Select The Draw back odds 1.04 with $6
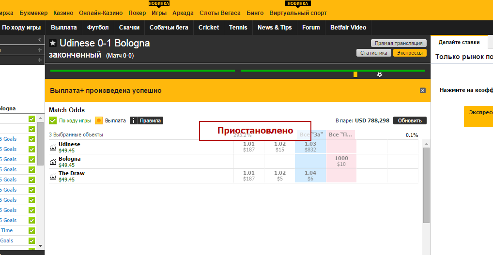Image resolution: width=493 pixels, height=255 pixels. (x=310, y=176)
